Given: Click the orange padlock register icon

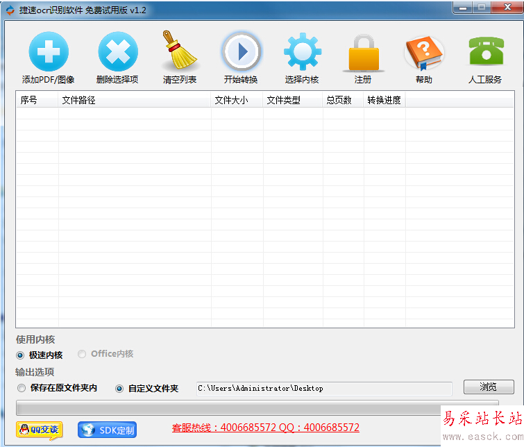Looking at the screenshot, I should click(364, 53).
